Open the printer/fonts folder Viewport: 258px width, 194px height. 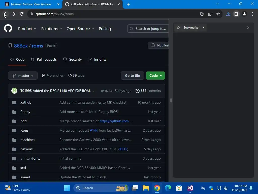(30, 159)
